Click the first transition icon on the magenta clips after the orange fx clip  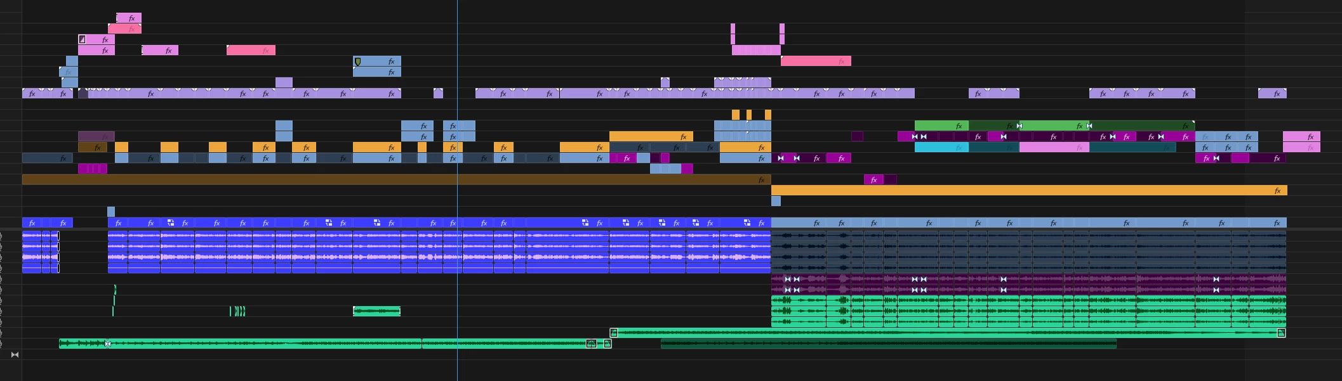781,158
